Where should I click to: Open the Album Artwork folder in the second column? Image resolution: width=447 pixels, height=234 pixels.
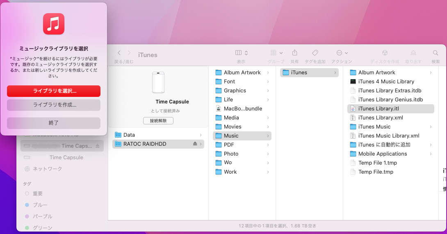[x=242, y=73]
